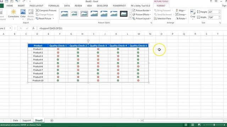This screenshot has width=227, height=127.
Task: Open the Selection Pane
Action: (162, 19)
